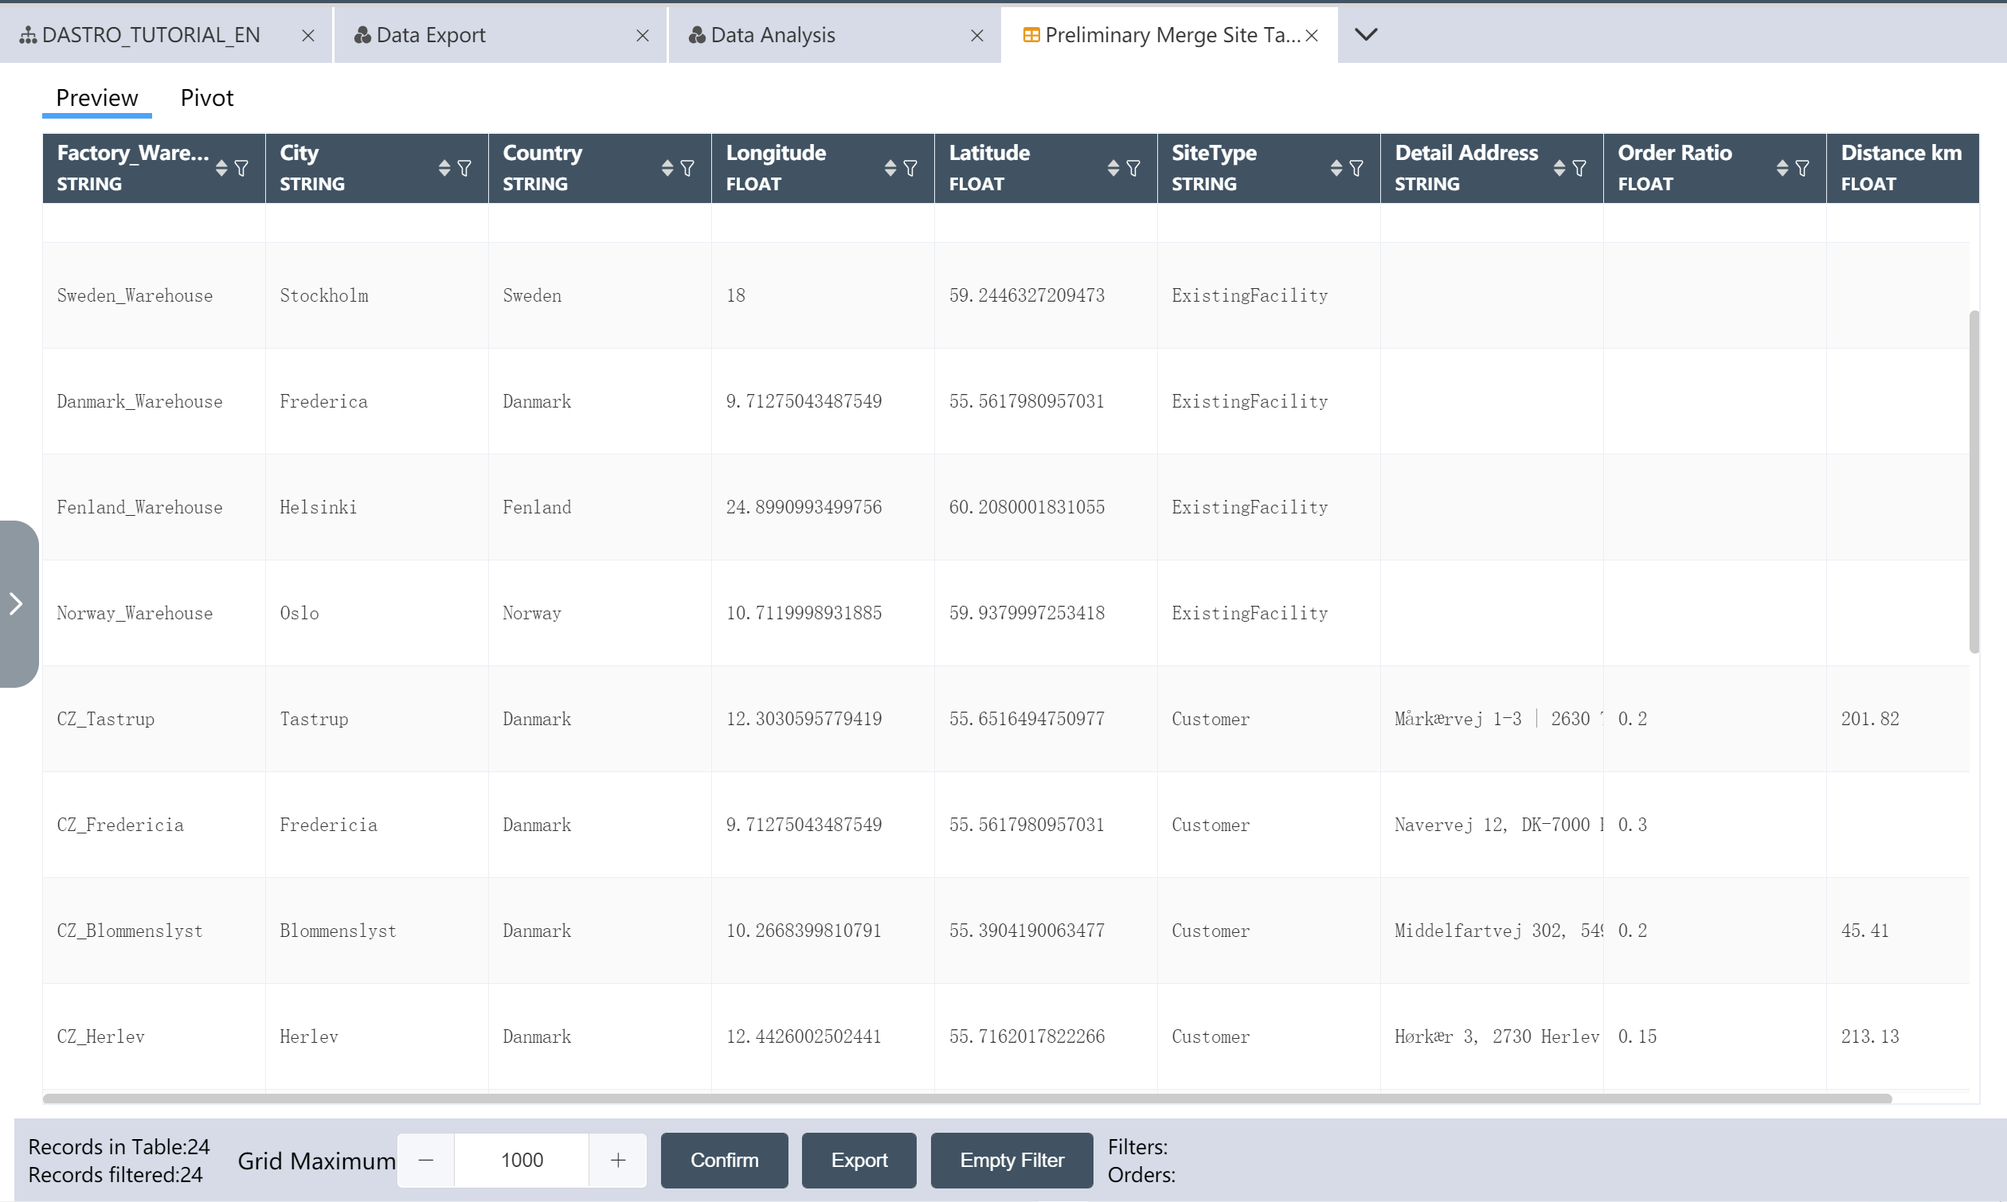Click distance value 45.41
This screenshot has width=2007, height=1202.
pos(1898,931)
